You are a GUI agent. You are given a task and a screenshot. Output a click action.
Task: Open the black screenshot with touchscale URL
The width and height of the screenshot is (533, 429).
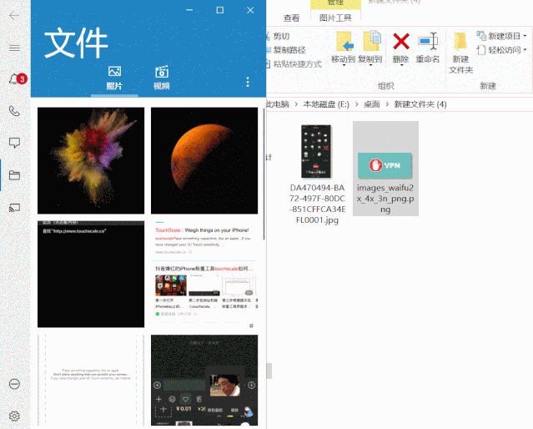point(91,275)
